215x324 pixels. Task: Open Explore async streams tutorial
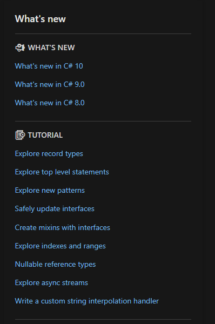(51, 283)
